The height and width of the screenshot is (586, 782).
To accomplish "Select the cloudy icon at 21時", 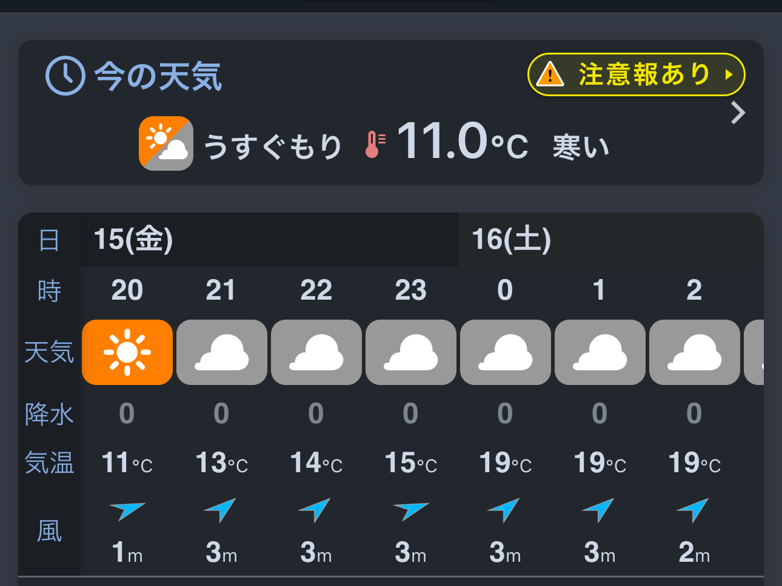I will (222, 352).
